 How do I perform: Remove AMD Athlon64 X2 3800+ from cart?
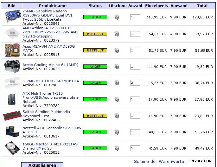[x=117, y=34]
